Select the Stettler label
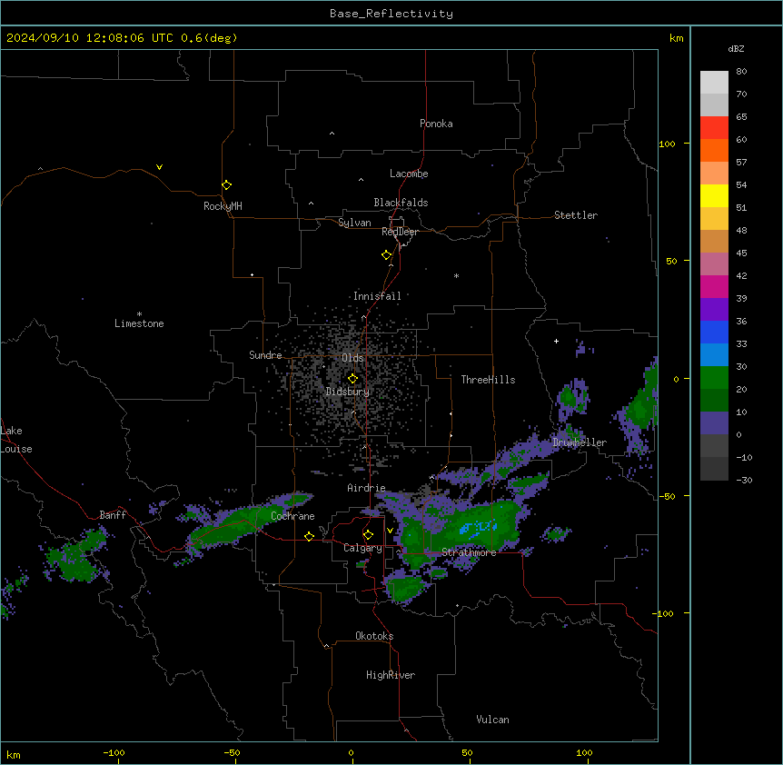783x765 pixels. (576, 215)
